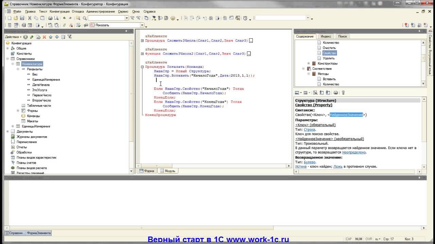Click the empty search text input field
Screen dimensions: 435x244
click(106, 18)
